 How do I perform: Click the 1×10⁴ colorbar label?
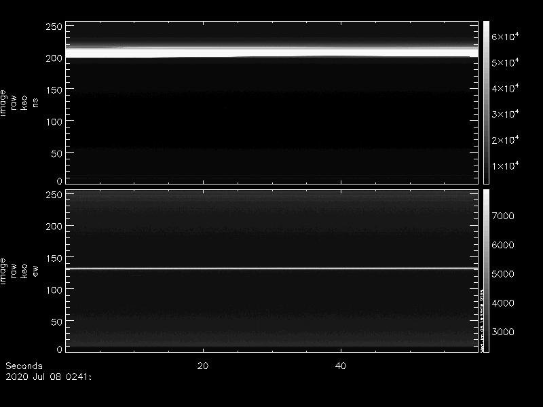505,166
